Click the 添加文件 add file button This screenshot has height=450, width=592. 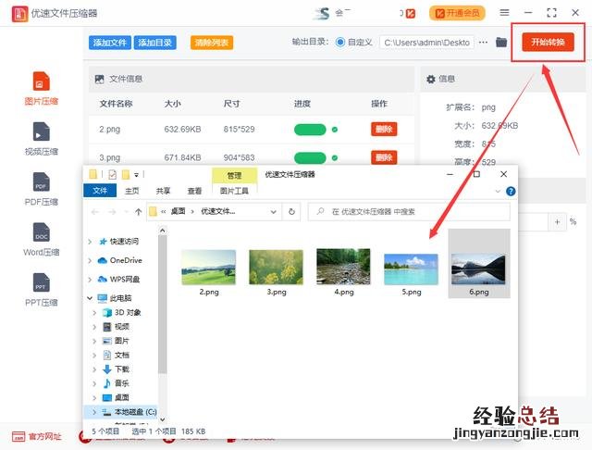(110, 43)
